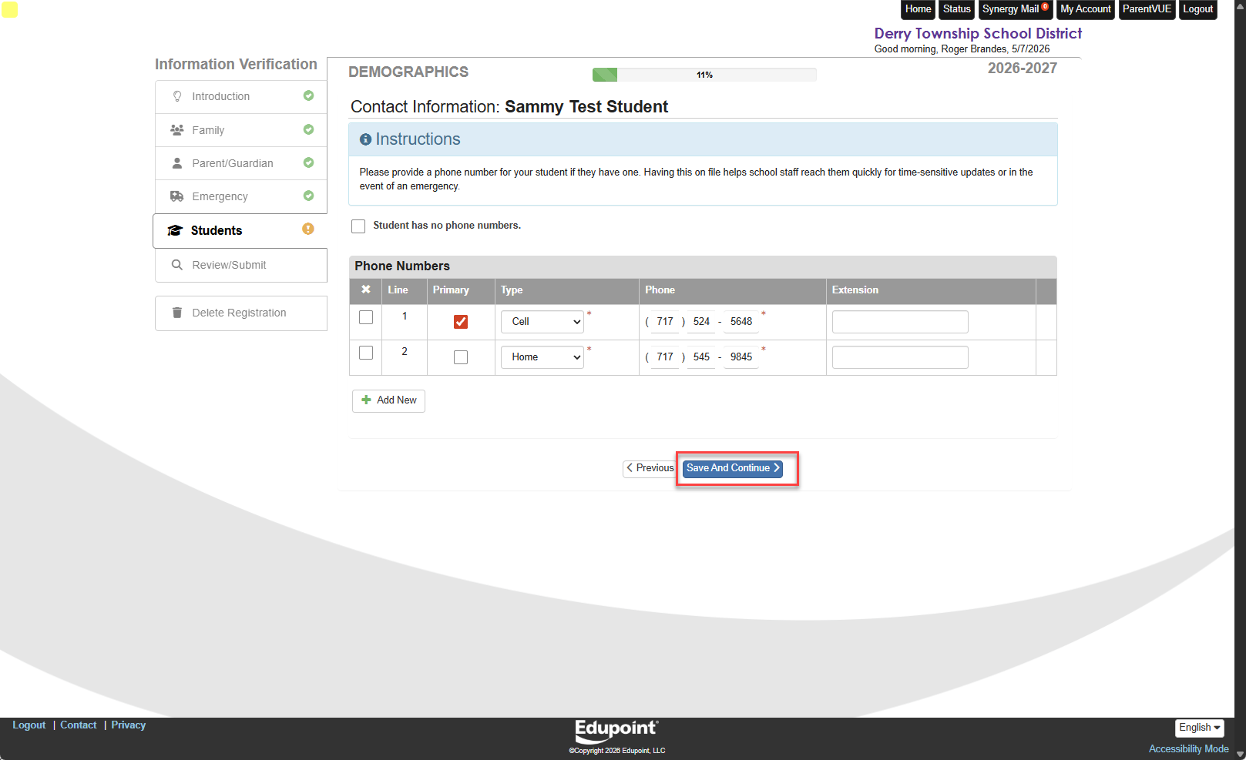The height and width of the screenshot is (760, 1246).
Task: Go to ParentVUE
Action: [1147, 9]
